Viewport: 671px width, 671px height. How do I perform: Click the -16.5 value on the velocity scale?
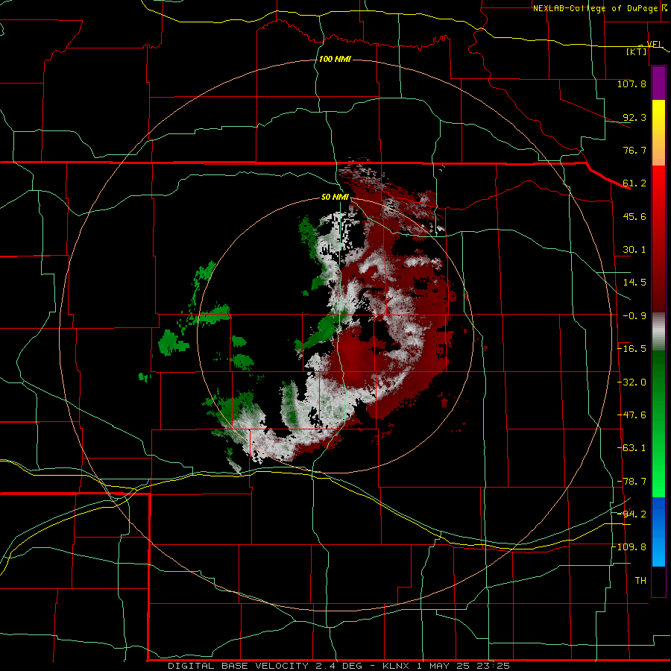631,349
